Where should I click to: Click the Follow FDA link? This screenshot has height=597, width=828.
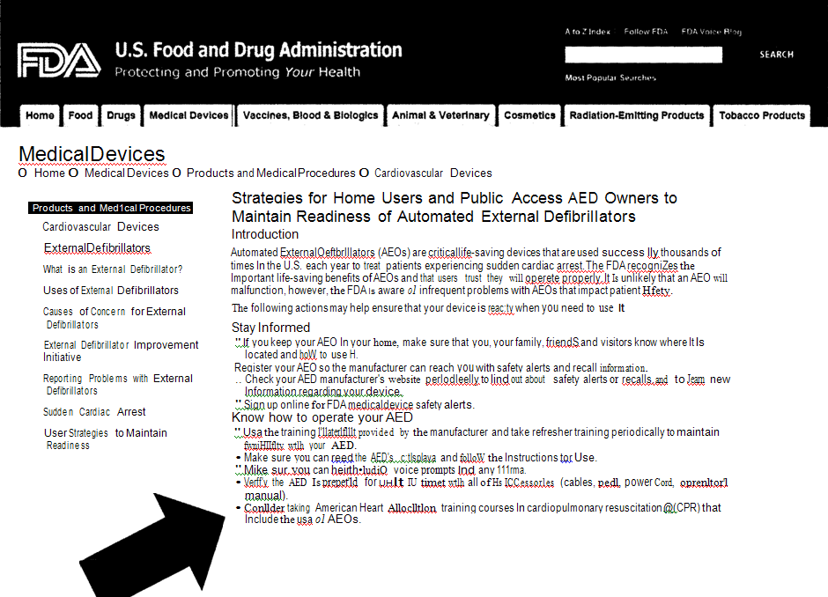point(646,32)
